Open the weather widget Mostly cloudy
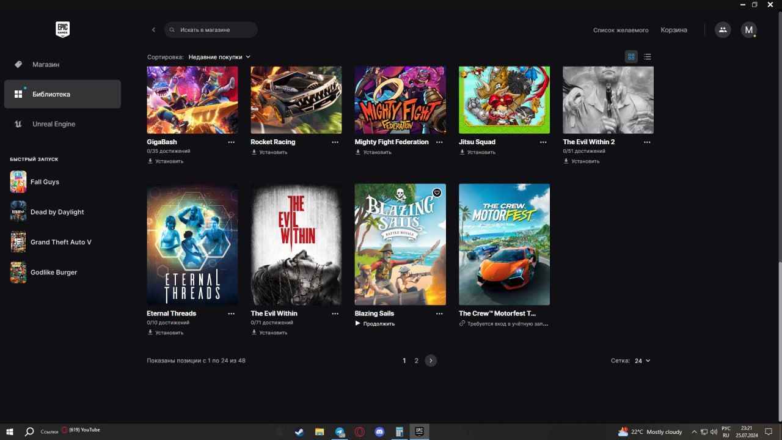 [x=650, y=431]
